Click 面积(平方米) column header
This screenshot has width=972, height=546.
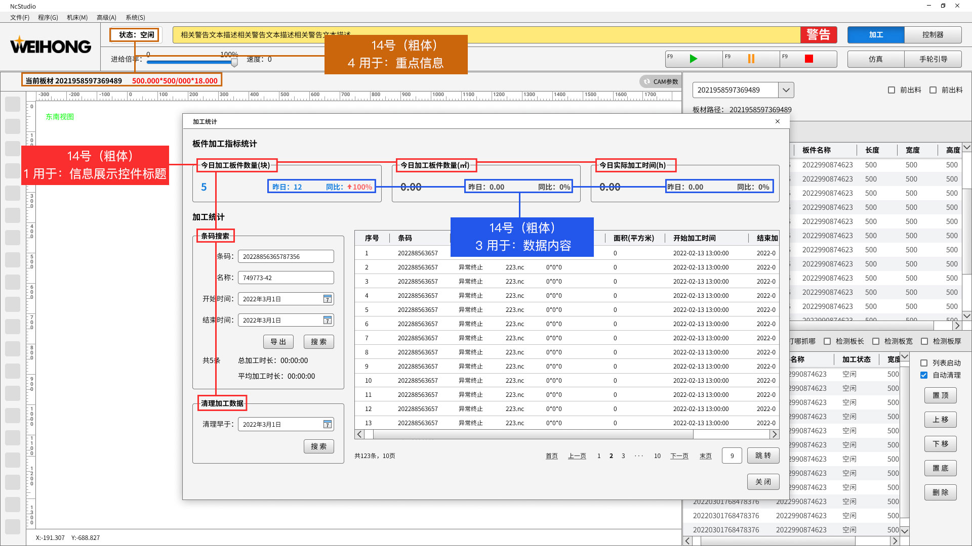634,238
